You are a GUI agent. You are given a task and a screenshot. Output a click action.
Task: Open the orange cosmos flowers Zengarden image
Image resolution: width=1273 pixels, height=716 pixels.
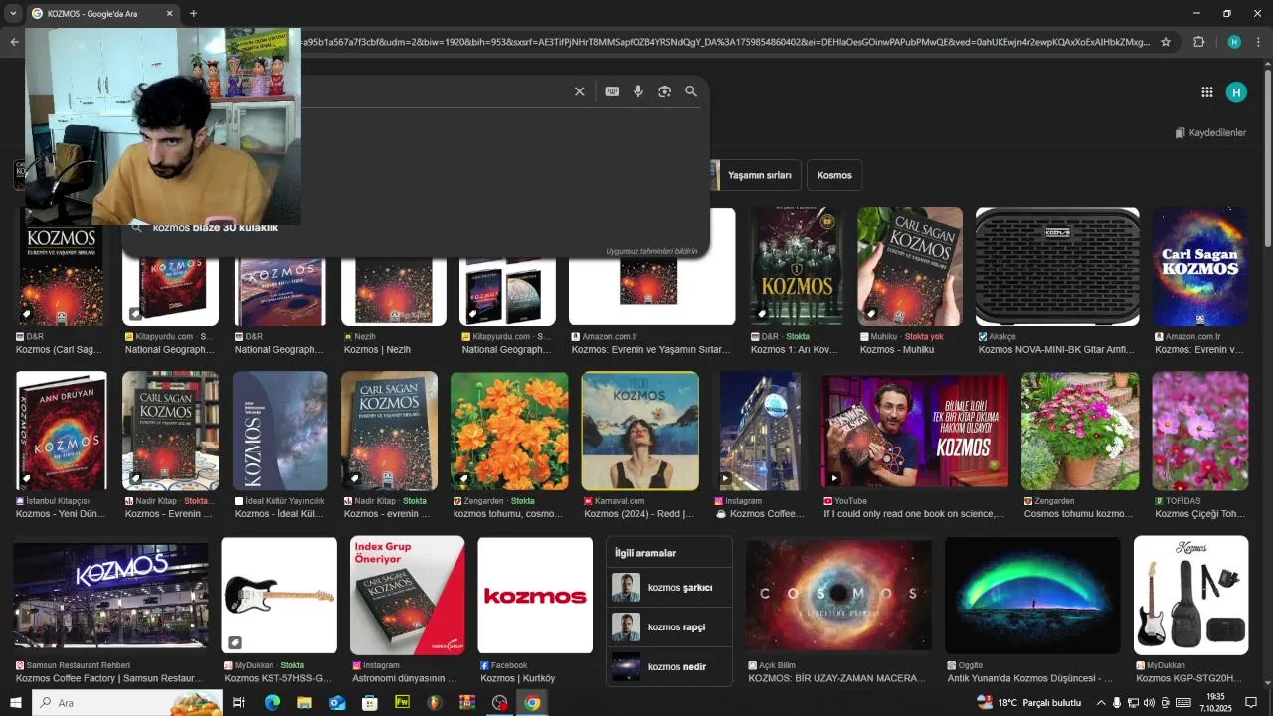(x=509, y=432)
